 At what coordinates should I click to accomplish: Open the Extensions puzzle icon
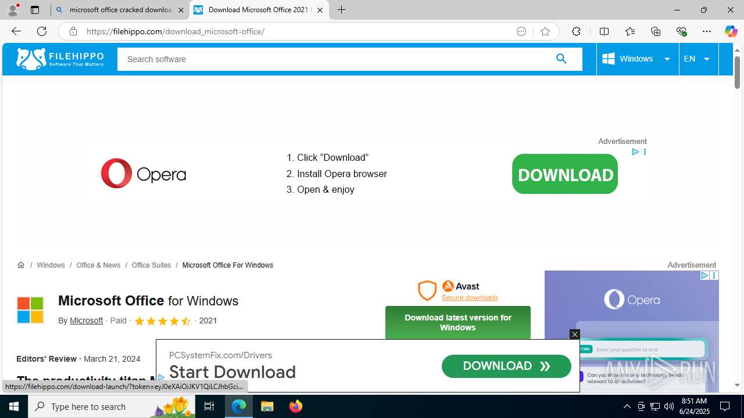point(576,31)
